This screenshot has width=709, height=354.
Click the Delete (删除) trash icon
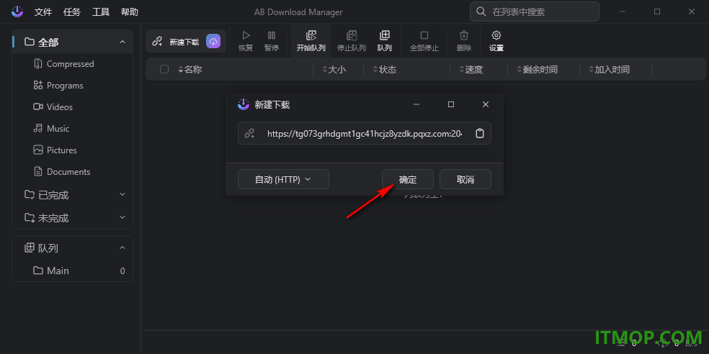(464, 35)
